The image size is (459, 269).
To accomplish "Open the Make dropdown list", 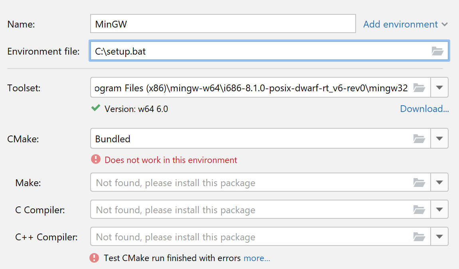I will [439, 183].
